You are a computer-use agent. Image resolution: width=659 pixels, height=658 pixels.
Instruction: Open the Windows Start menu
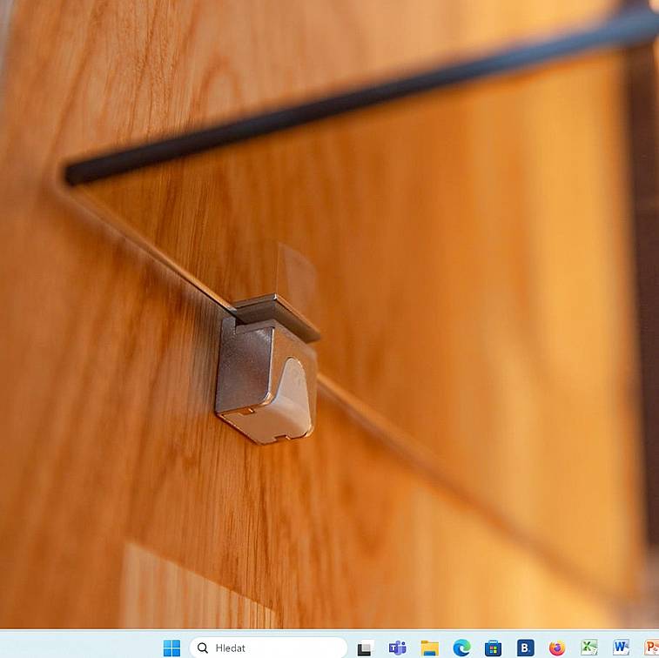(x=171, y=648)
